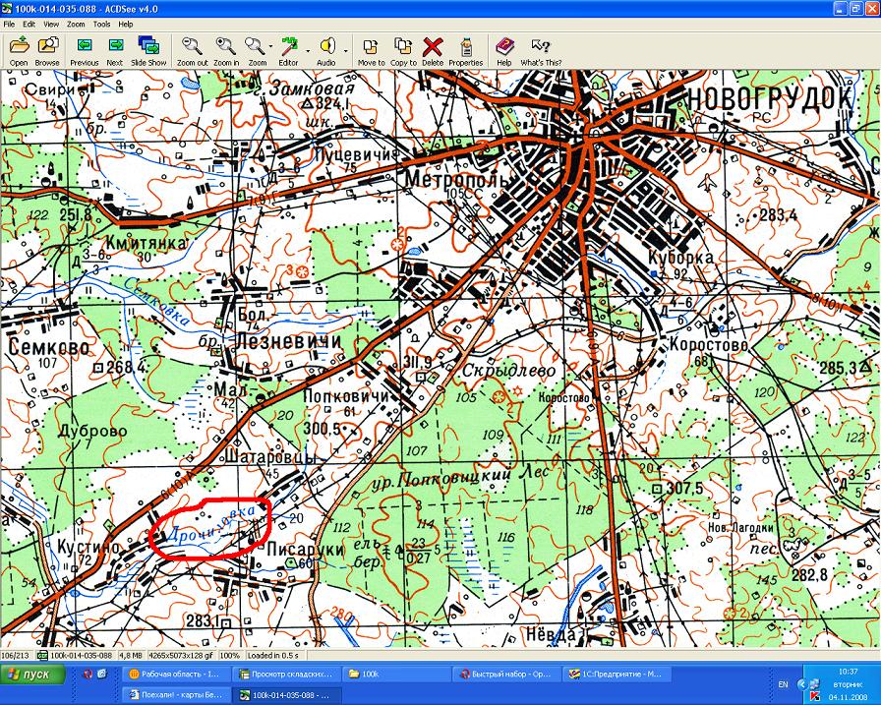Viewport: 881px width, 705px height.
Task: Click the Open file toolbar icon
Action: (19, 48)
